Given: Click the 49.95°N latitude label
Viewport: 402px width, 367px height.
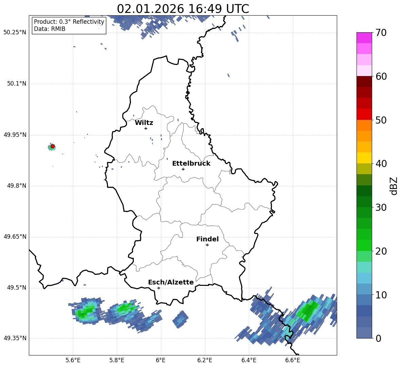Looking at the screenshot, I should [15, 135].
